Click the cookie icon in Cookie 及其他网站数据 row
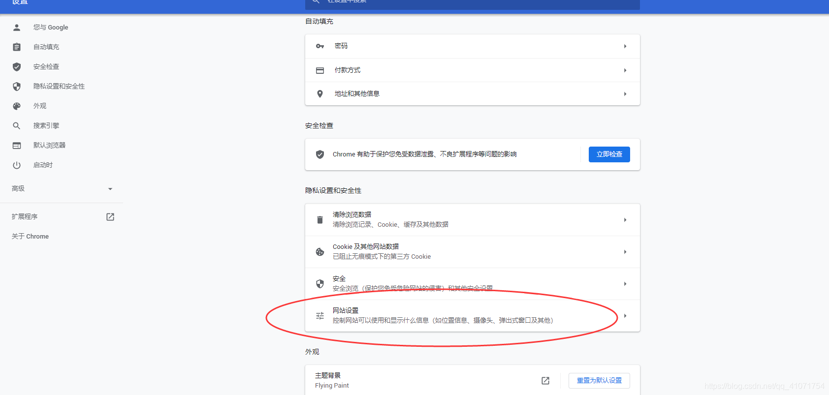The height and width of the screenshot is (395, 829). [320, 252]
